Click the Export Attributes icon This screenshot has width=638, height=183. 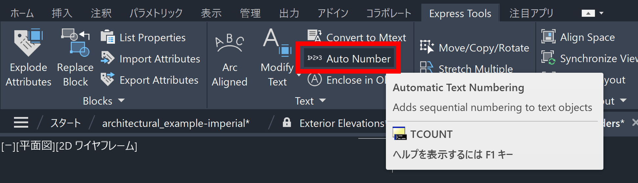pyautogui.click(x=108, y=80)
